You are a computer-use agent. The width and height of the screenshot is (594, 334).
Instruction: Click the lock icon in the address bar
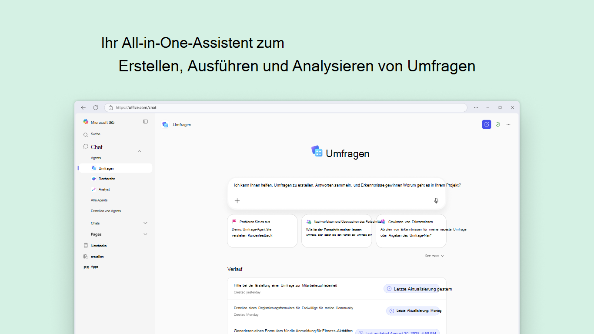[x=111, y=107]
